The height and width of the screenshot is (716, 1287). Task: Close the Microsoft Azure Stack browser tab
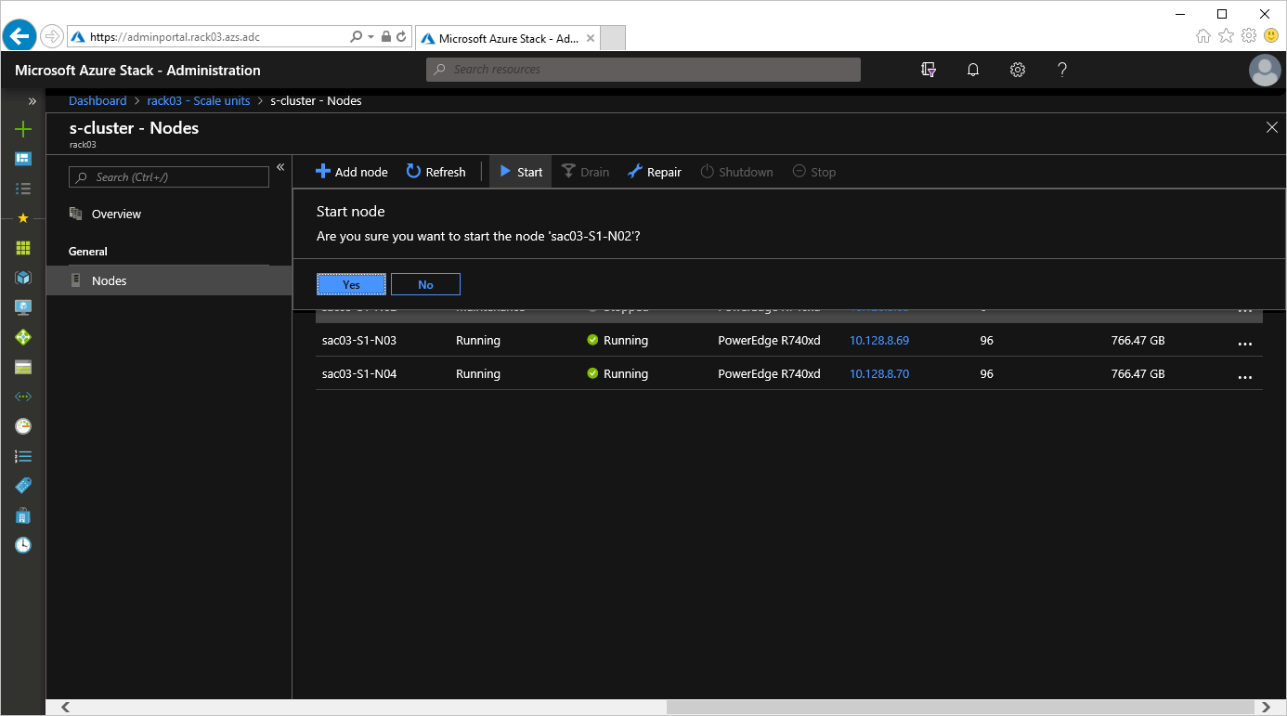(x=591, y=38)
